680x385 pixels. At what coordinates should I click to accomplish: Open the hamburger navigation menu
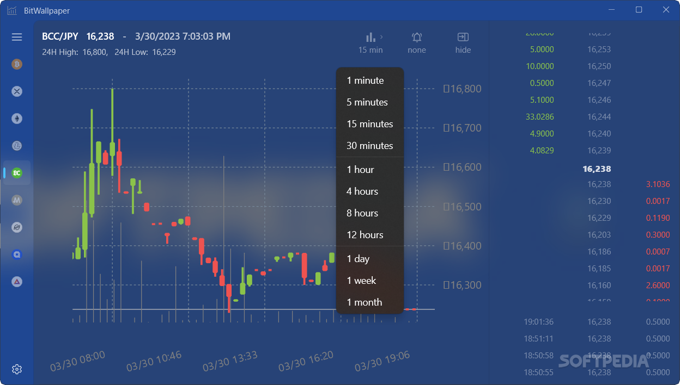coord(17,37)
